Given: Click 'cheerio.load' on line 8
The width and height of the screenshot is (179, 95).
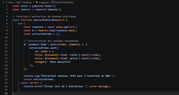Looking at the screenshot, I should (46, 30).
